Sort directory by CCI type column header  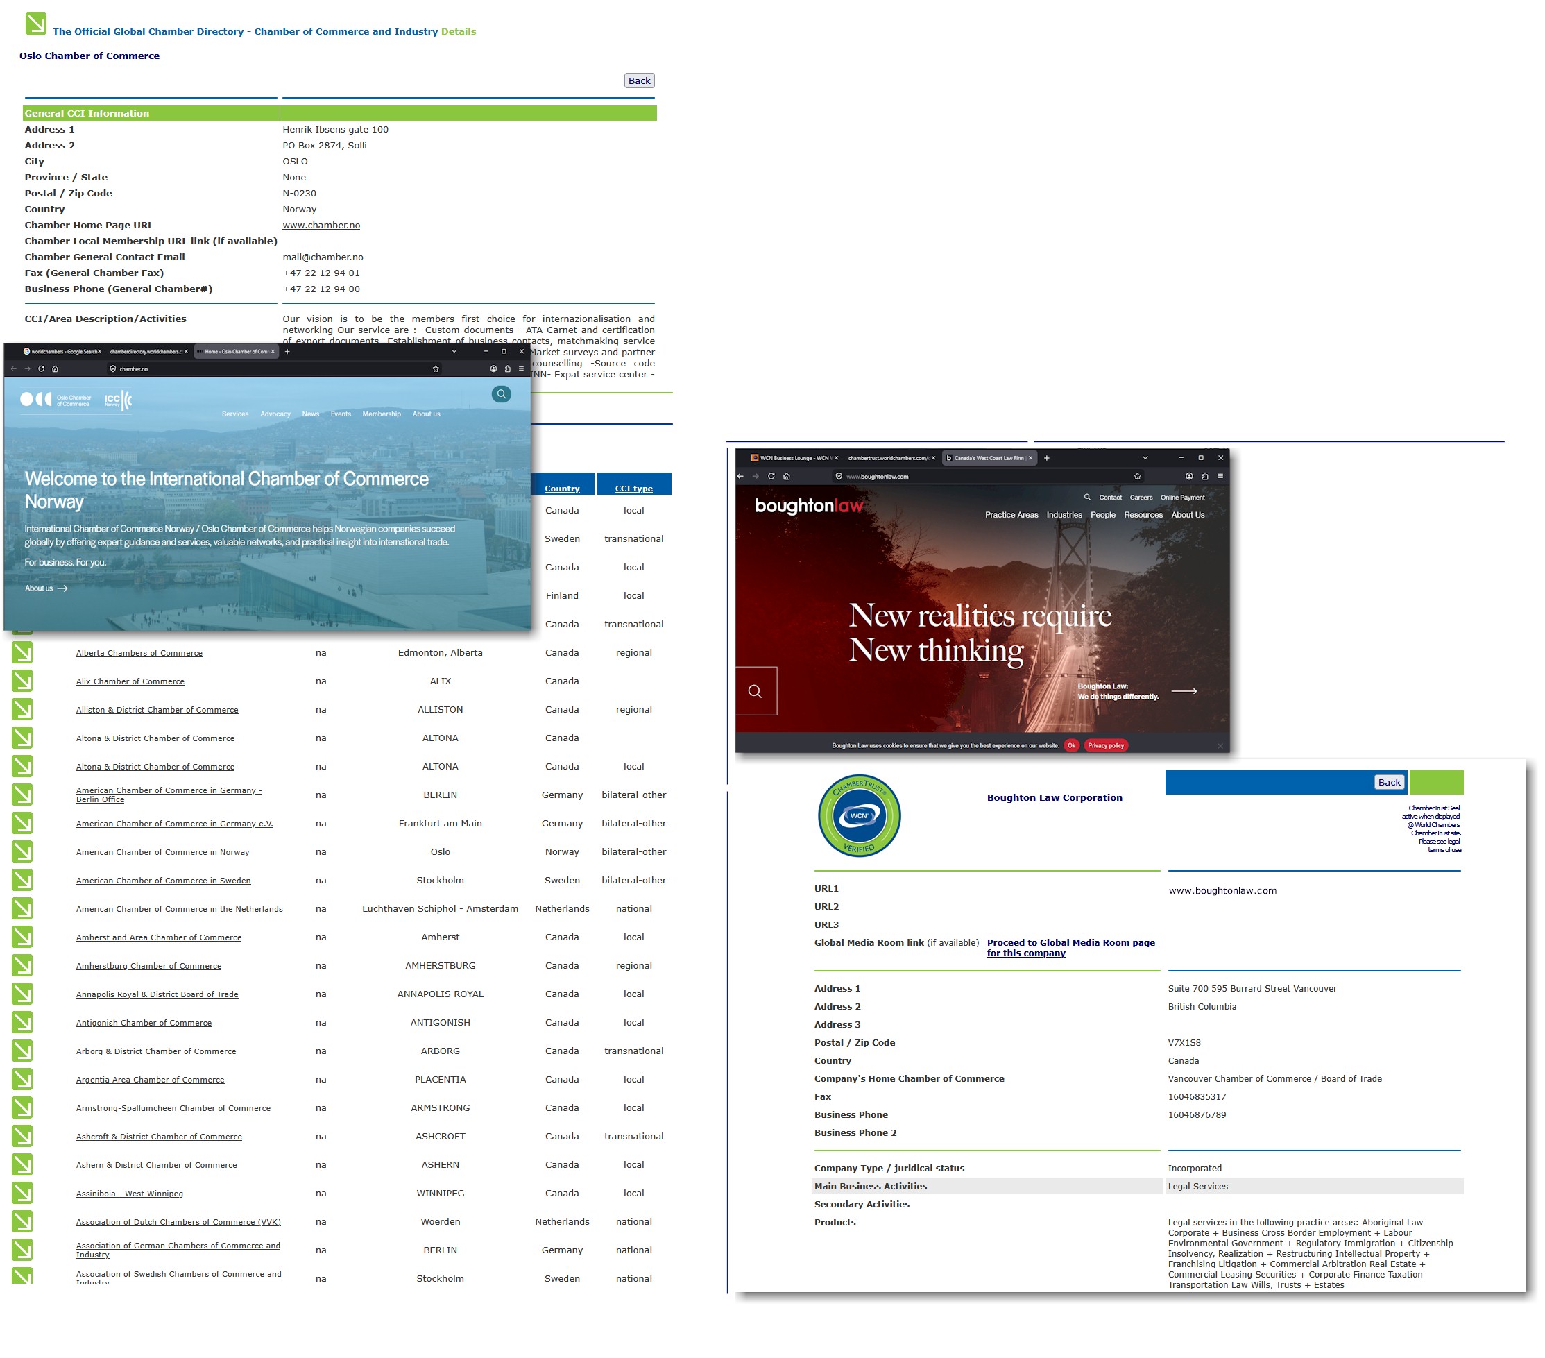tap(634, 489)
